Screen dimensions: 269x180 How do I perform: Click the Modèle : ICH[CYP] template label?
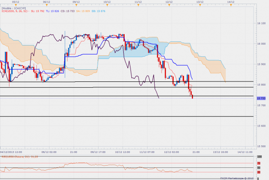(14, 8)
